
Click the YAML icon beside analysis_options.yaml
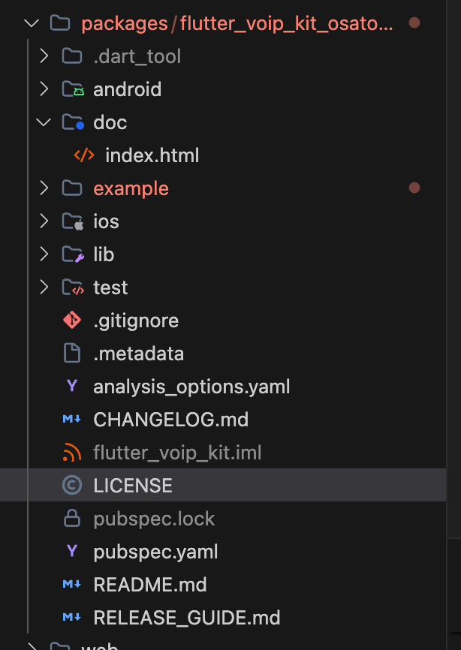72,387
